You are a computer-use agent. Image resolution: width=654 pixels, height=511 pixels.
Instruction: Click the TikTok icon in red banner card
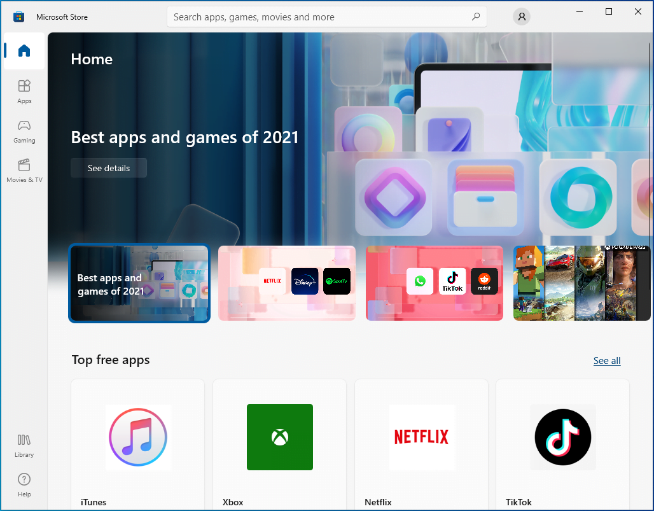(x=452, y=281)
